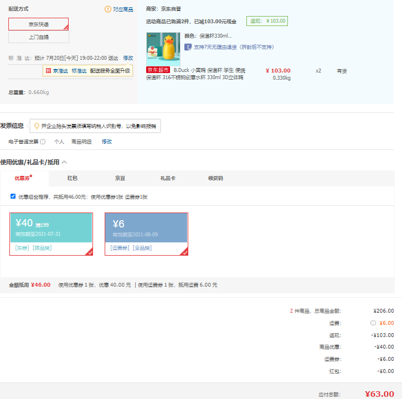Open 支持7天无理由退货 policy link

click(234, 47)
